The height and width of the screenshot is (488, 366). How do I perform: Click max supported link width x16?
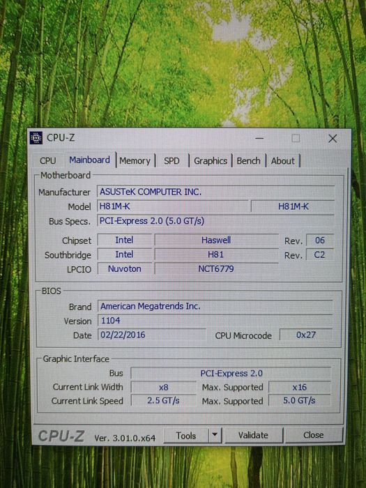tap(299, 387)
